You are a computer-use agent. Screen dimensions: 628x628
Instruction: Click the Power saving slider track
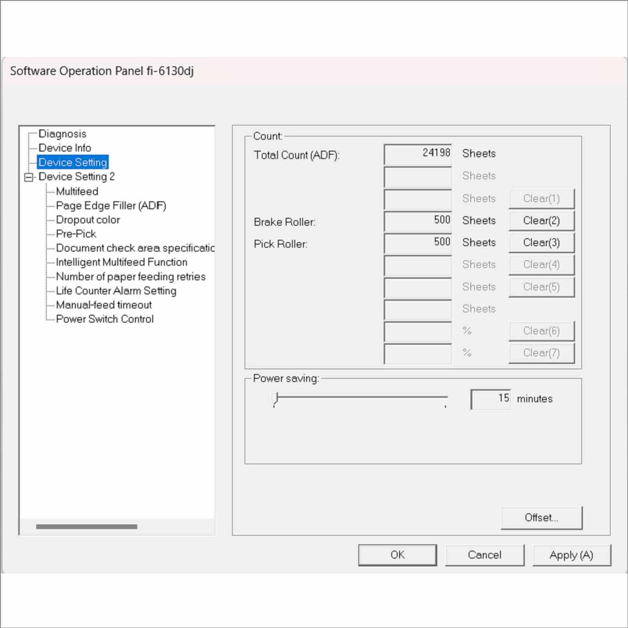coord(361,397)
